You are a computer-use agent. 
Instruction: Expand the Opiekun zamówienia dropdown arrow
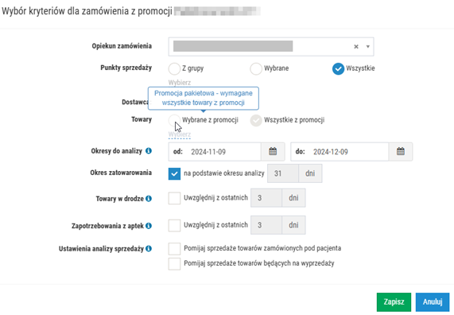(367, 47)
